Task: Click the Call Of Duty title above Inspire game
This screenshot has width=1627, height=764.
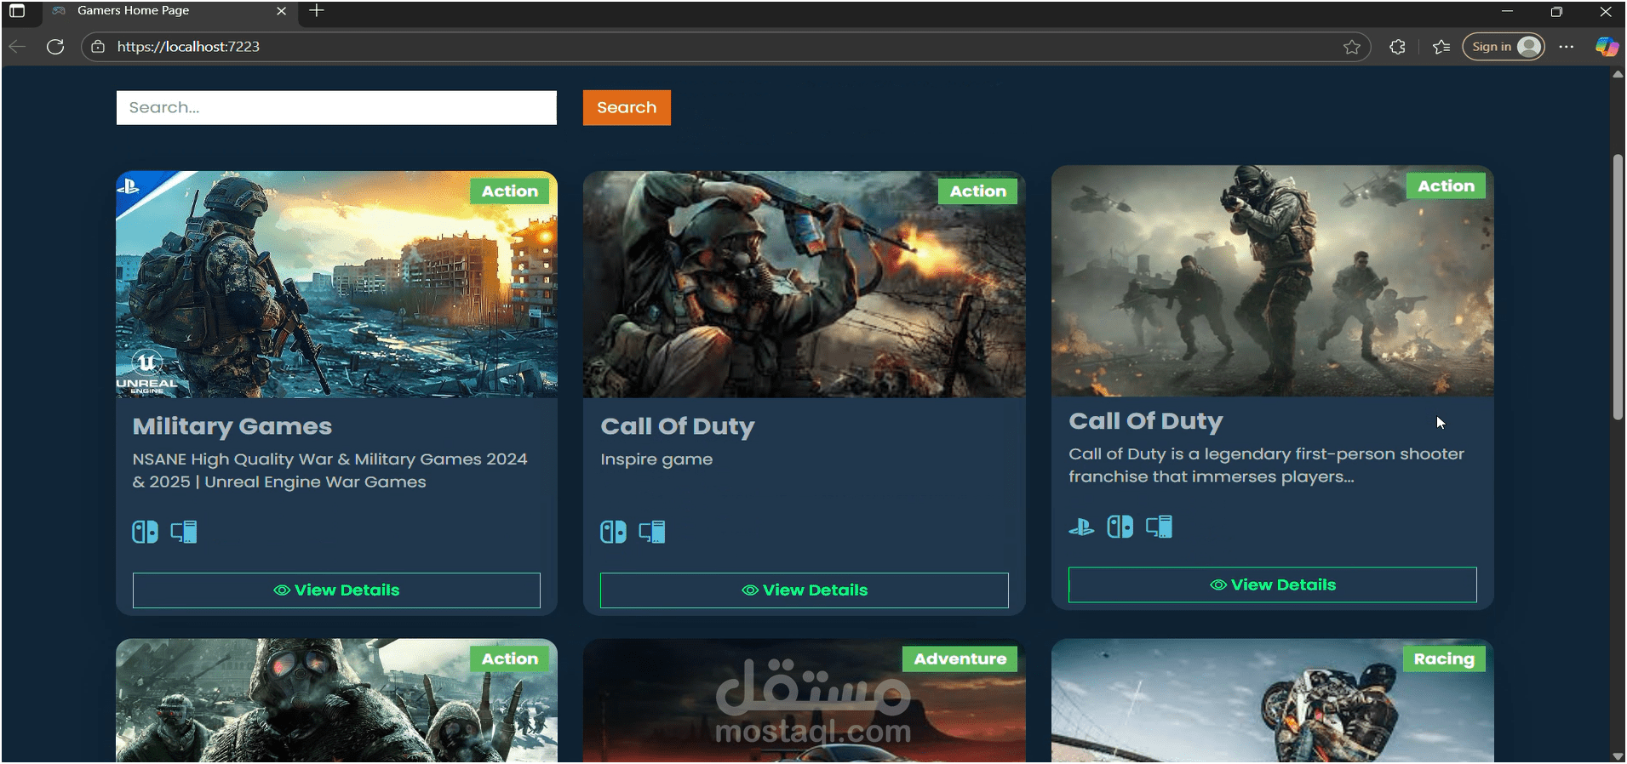Action: [678, 426]
